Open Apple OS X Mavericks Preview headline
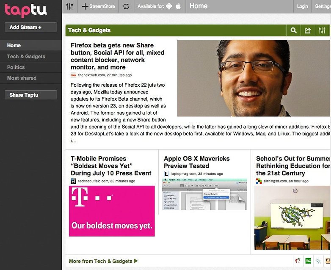Viewport: 331px width, 270px height. click(197, 162)
